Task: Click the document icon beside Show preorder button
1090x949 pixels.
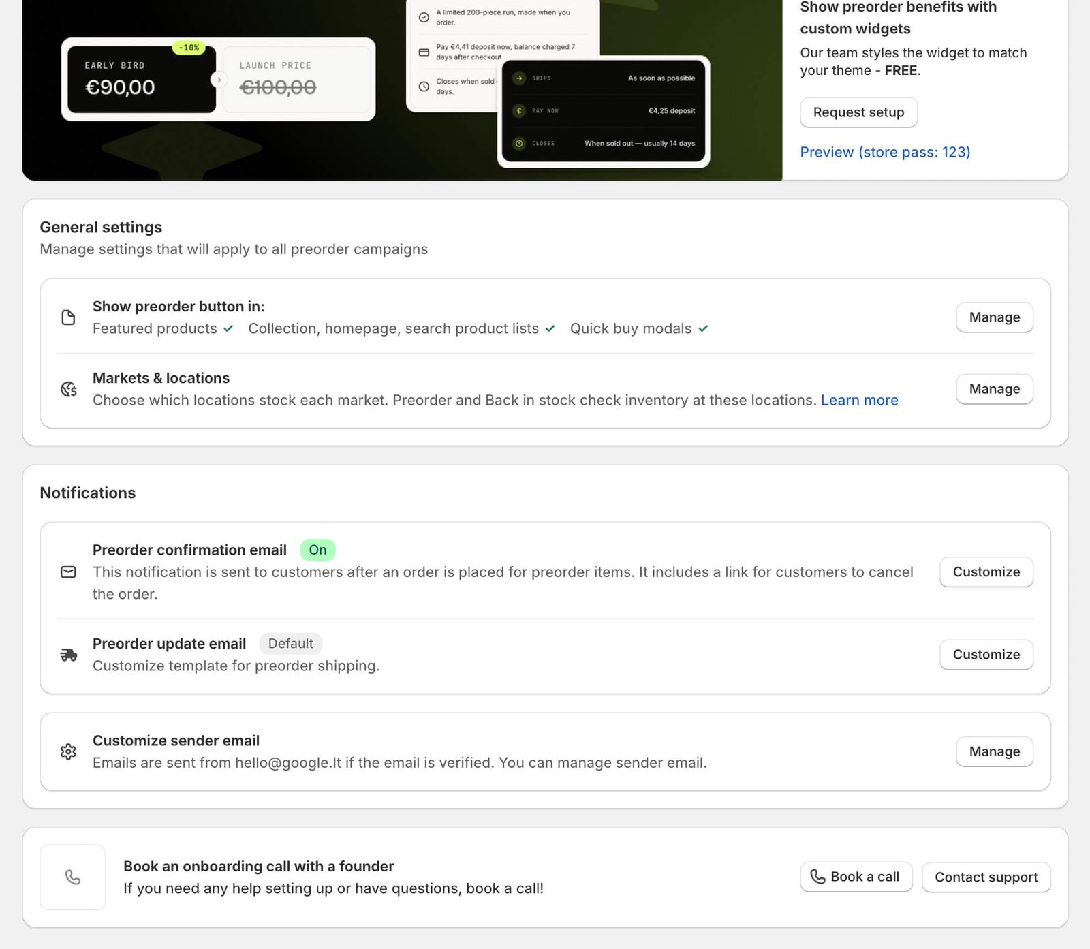Action: point(68,317)
